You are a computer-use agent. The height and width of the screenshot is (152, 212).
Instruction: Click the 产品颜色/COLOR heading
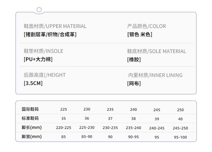(146, 26)
